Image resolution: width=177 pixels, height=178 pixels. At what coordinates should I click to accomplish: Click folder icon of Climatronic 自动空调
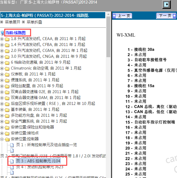point(7,69)
